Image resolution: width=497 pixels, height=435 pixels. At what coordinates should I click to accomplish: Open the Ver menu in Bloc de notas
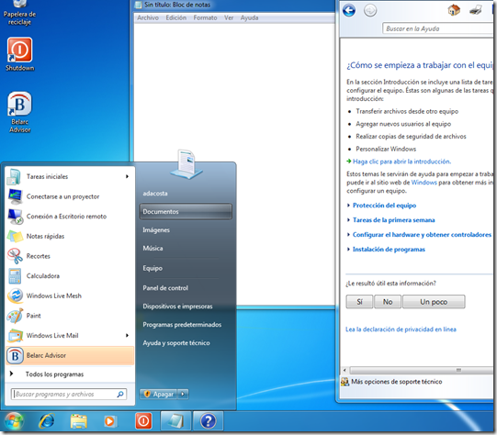tap(229, 17)
